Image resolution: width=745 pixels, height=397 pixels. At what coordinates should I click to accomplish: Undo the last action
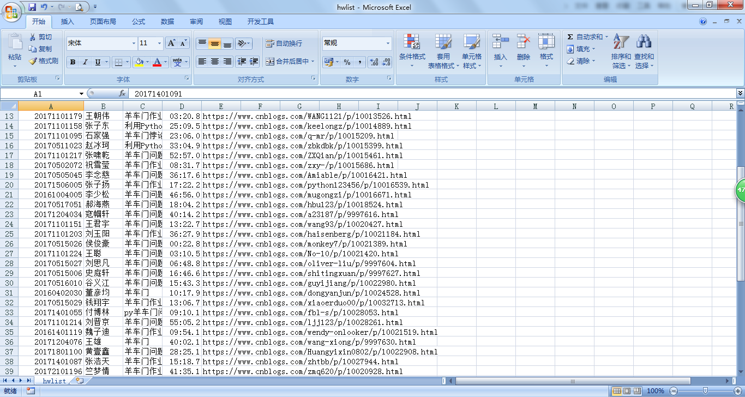[44, 7]
